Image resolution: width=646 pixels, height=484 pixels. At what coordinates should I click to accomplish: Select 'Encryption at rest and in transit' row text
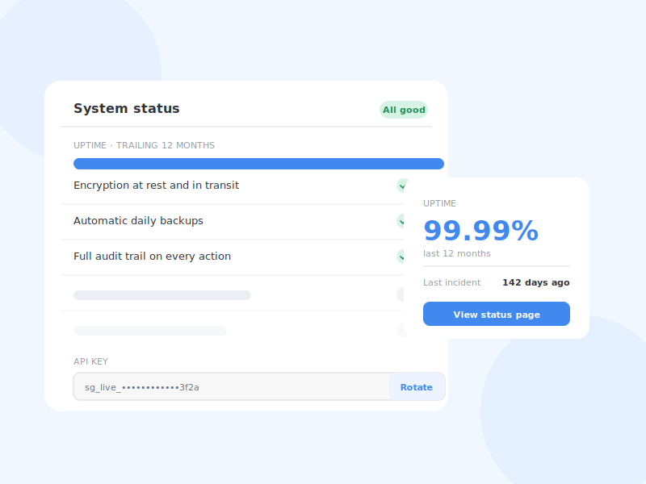coord(156,186)
